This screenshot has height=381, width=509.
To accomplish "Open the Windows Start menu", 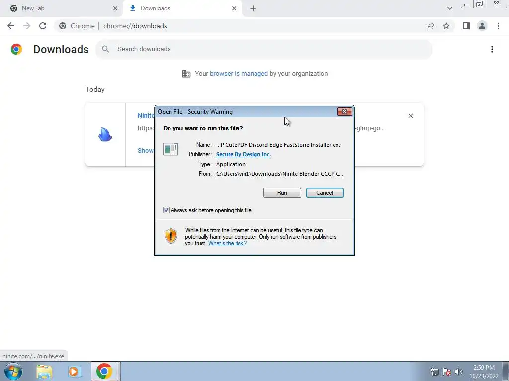I will (13, 371).
